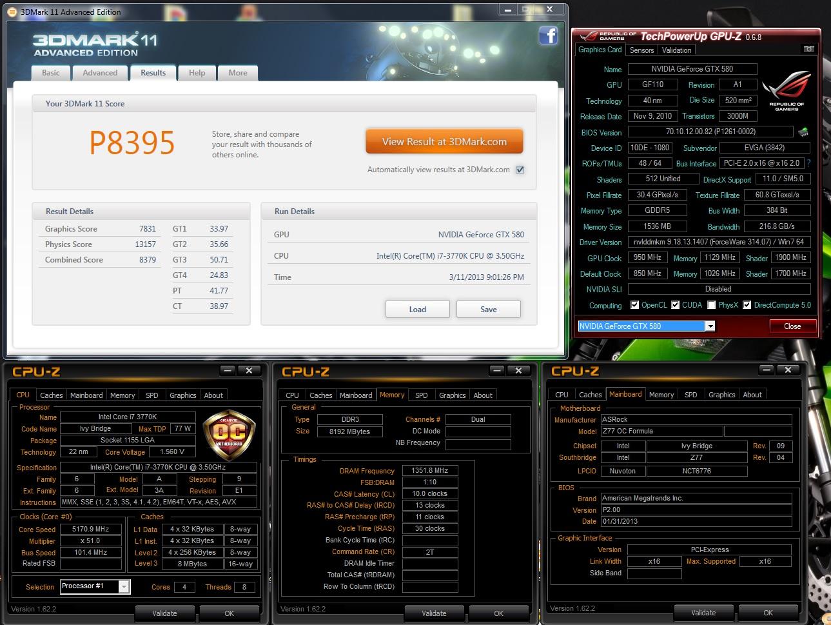Screen dimensions: 831x625
Task: Open About tab in left CPU-Z window
Action: click(213, 395)
